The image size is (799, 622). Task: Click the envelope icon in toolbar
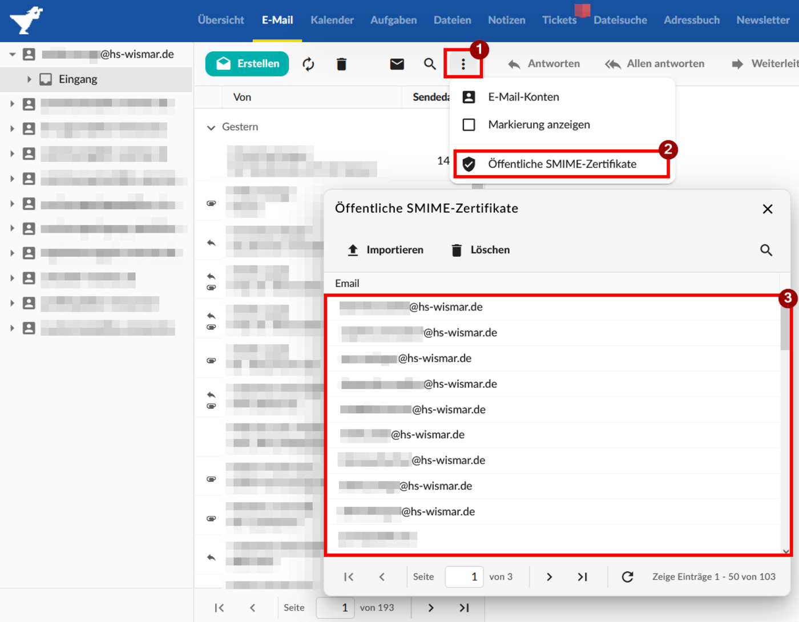point(397,64)
